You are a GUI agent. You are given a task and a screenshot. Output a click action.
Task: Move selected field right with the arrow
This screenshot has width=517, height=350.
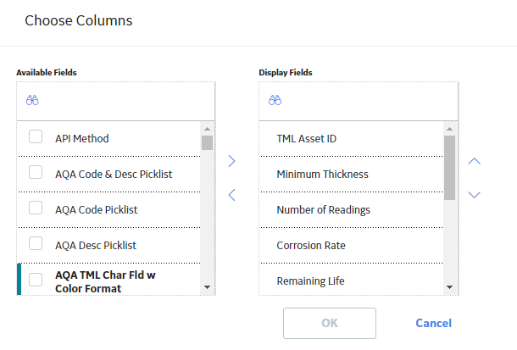coord(231,161)
